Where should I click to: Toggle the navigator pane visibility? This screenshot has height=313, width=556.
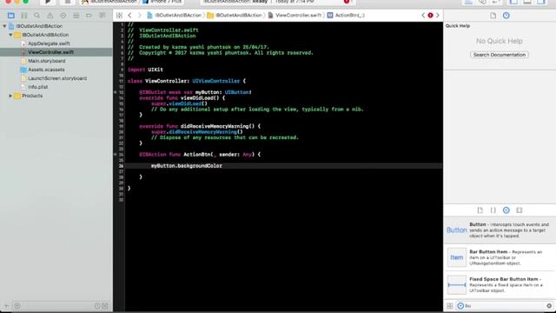(x=513, y=2)
